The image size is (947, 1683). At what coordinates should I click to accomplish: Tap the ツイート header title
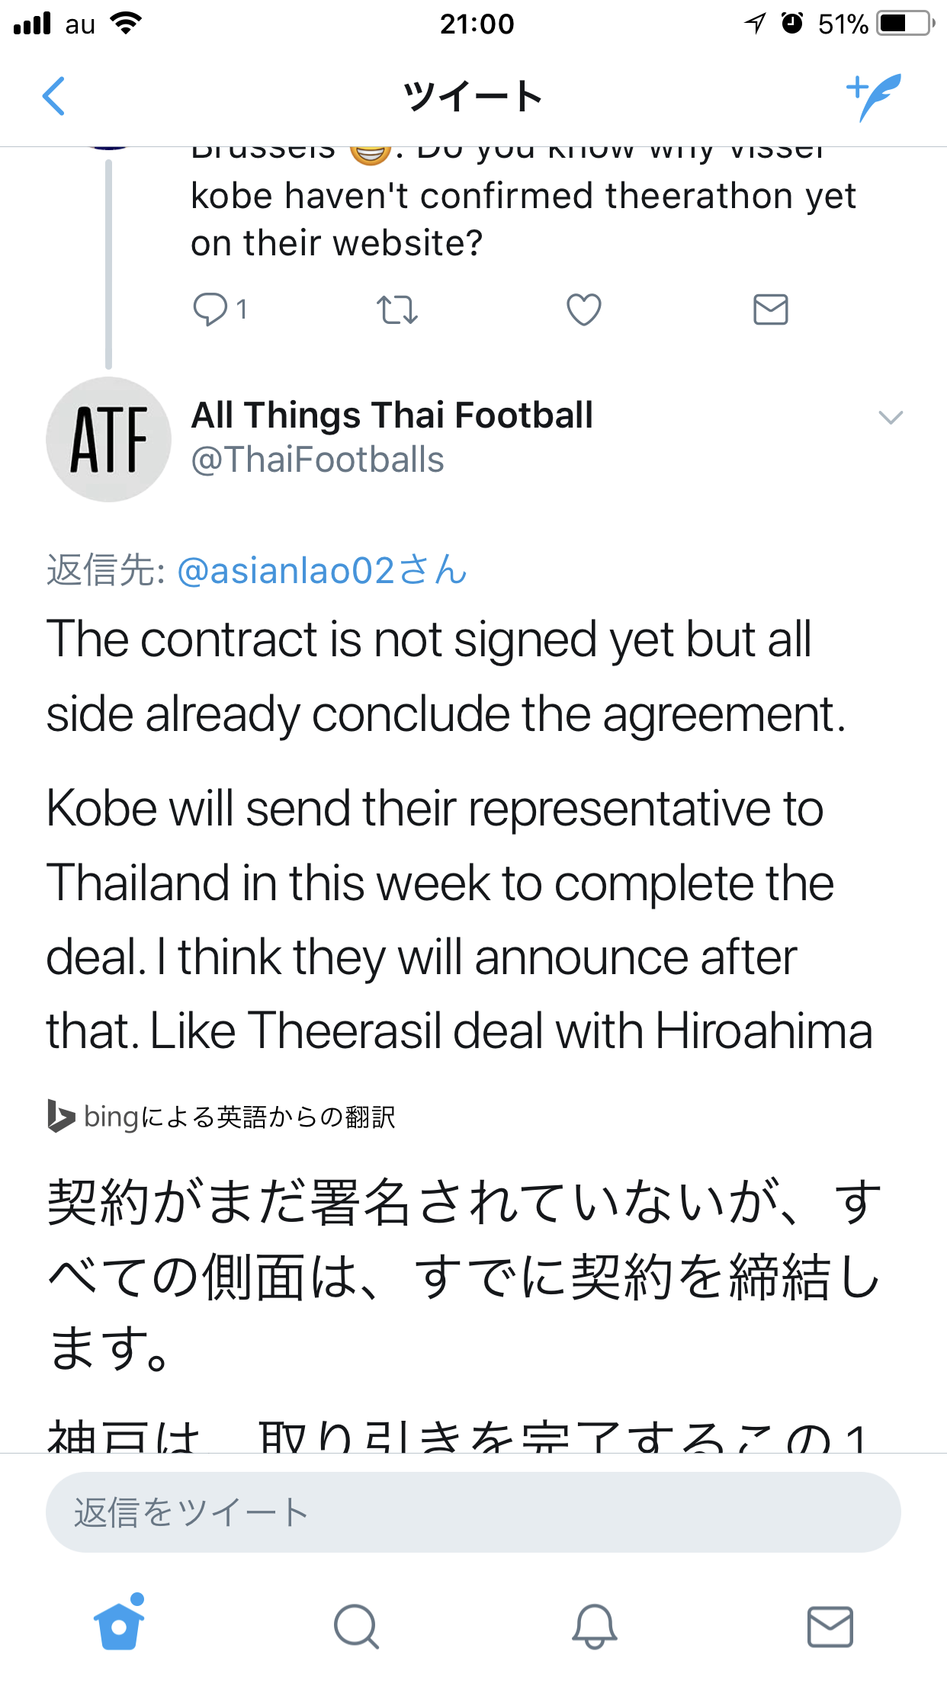click(x=473, y=97)
